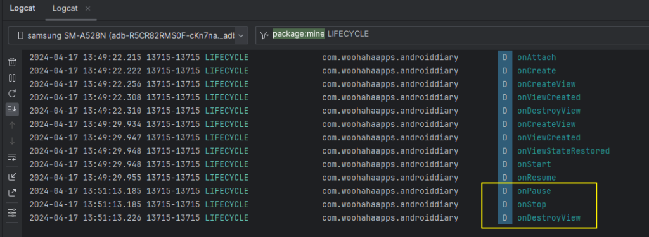The image size is (649, 237).
Task: Click the timestamp 13:49:22.215
Action: (112, 58)
